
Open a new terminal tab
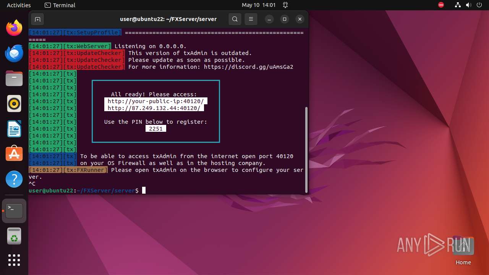click(x=37, y=19)
